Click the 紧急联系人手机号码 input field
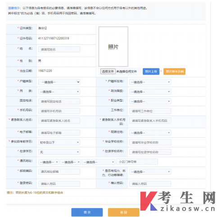Image resolution: width=222 pixels, height=217 pixels. click(x=150, y=121)
